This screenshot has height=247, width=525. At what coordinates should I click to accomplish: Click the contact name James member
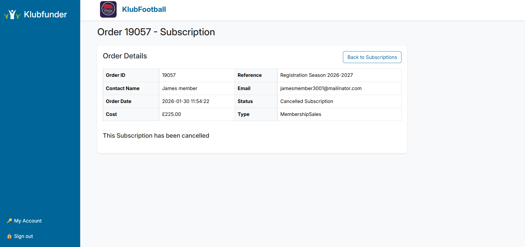pyautogui.click(x=180, y=88)
